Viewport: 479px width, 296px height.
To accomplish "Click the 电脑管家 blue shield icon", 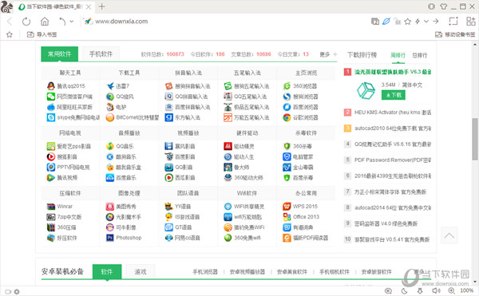I will pos(287,157).
